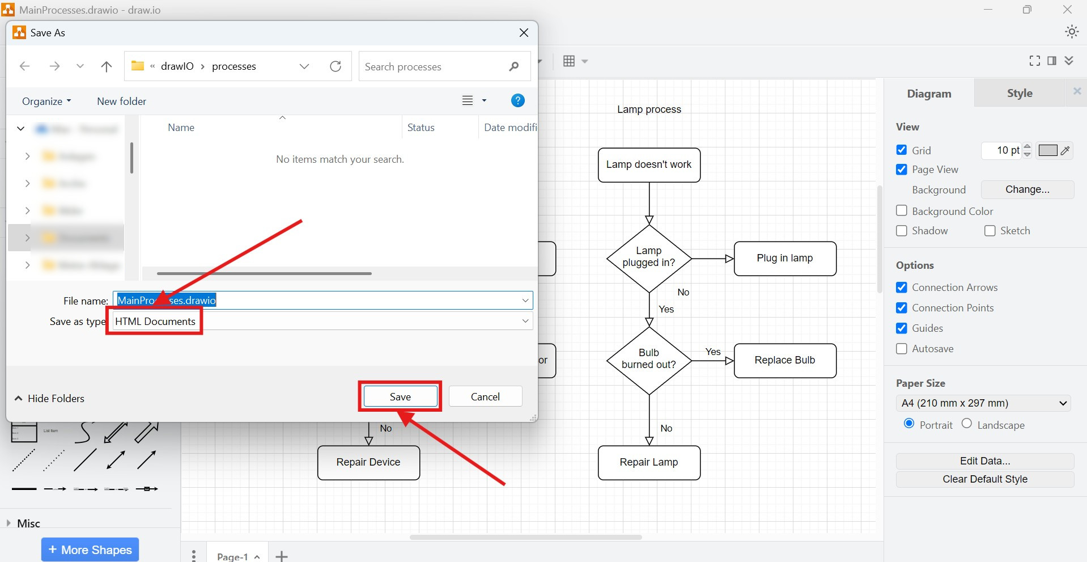Click the Save button

(400, 396)
